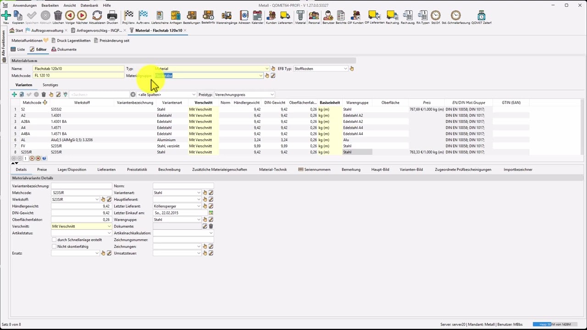This screenshot has height=330, width=587.
Task: Go to next record with Nächster
Action: click(82, 16)
